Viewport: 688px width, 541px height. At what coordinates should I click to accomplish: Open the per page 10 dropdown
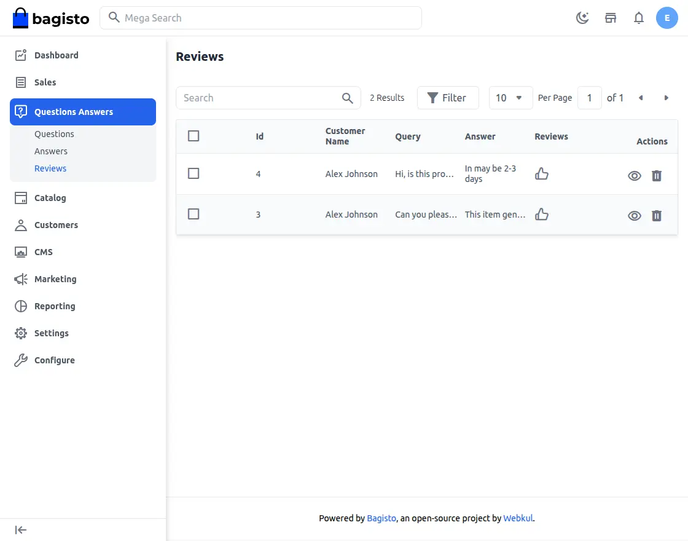510,98
